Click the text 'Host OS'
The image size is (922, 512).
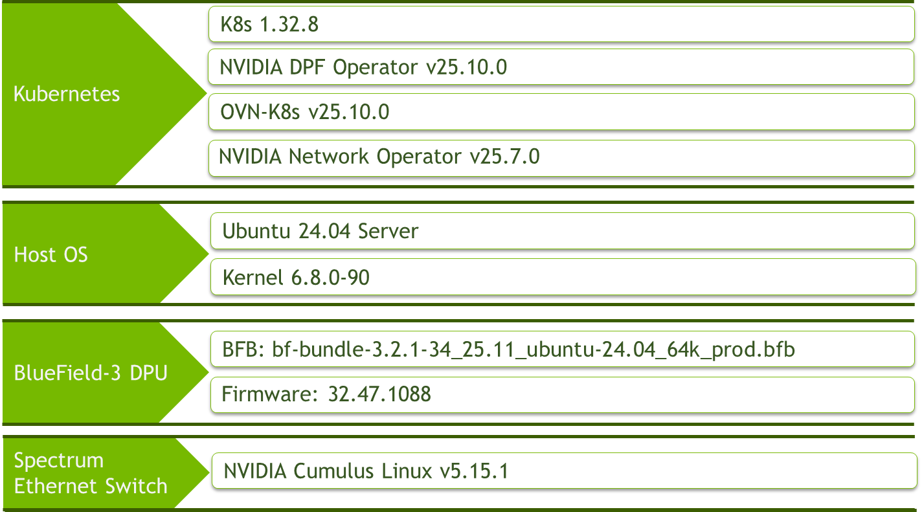pyautogui.click(x=51, y=254)
